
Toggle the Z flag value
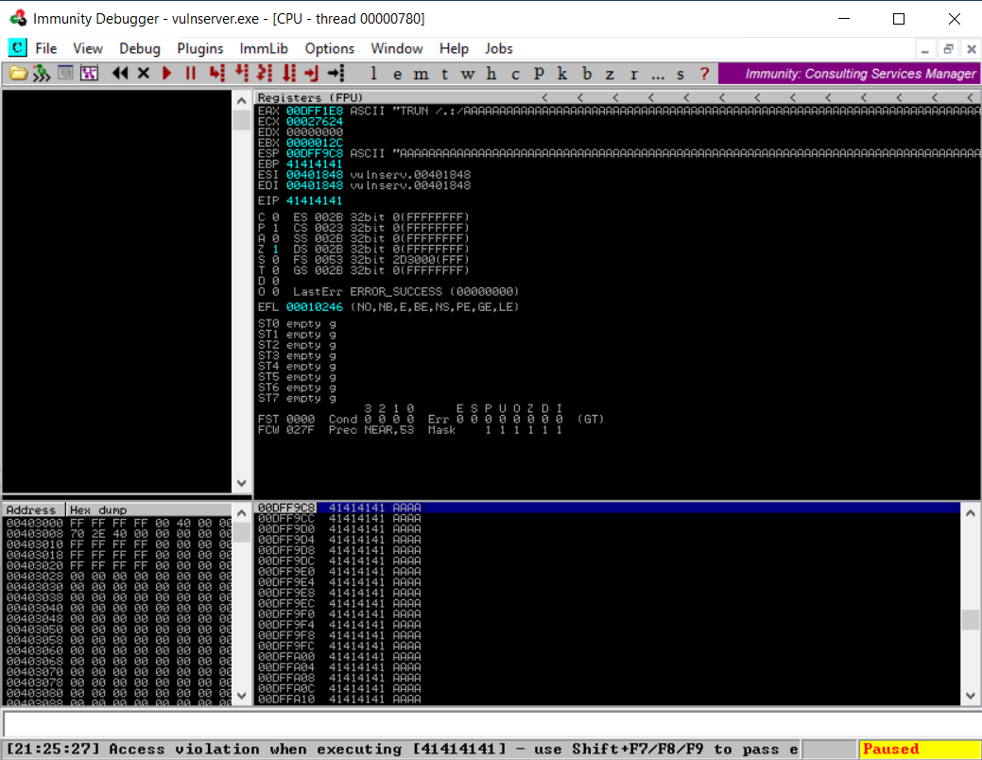click(x=275, y=250)
